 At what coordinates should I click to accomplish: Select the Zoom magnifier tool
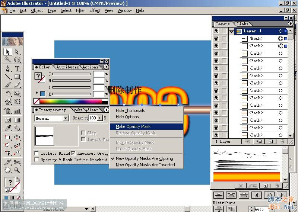point(17,170)
